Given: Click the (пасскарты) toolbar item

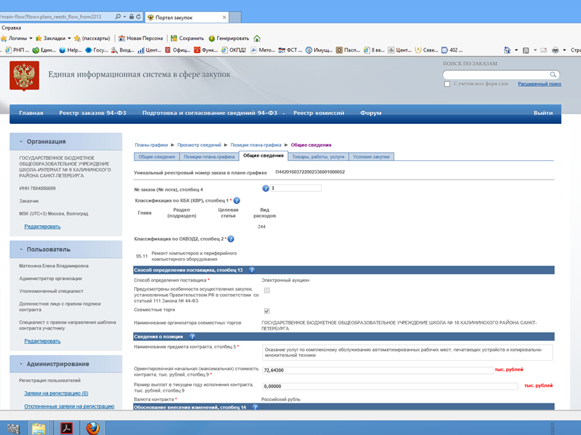Looking at the screenshot, I should coord(92,38).
